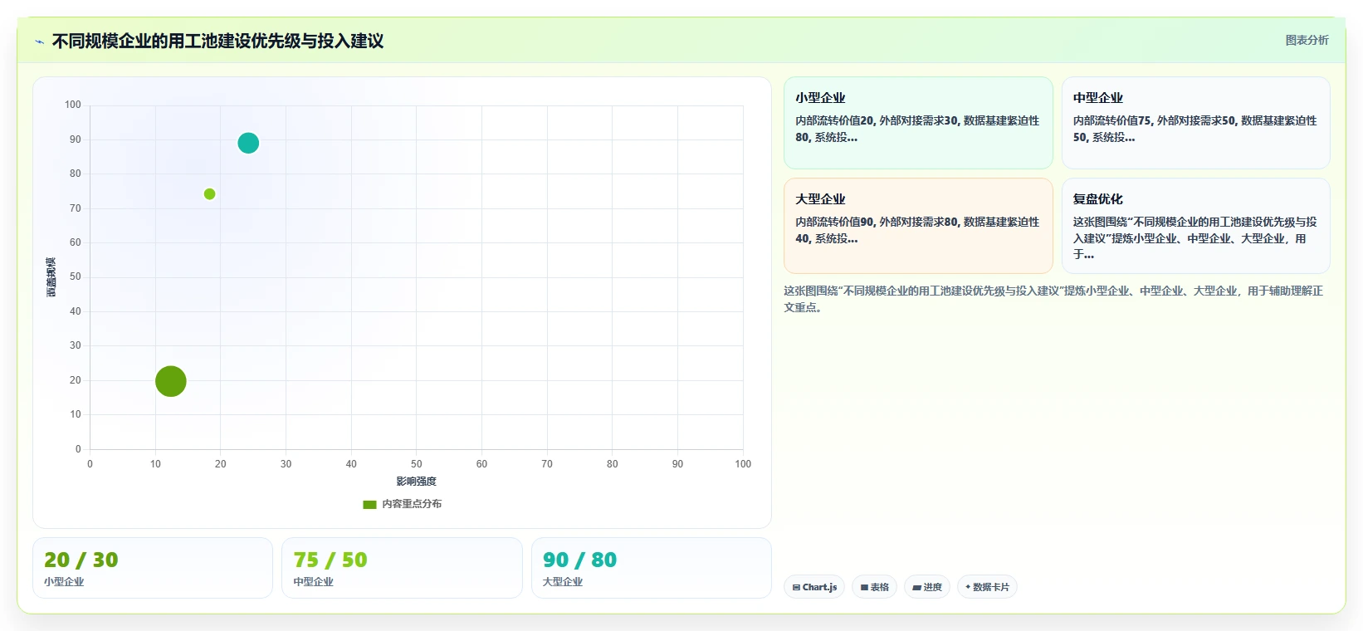Click the summary paragraph below the cards
This screenshot has width=1363, height=631.
click(x=1053, y=299)
